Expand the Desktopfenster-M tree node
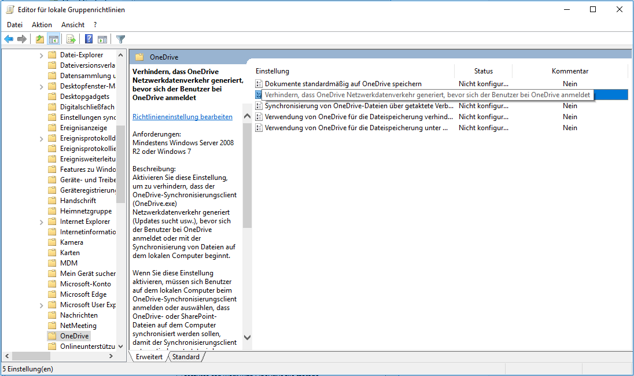 (41, 87)
